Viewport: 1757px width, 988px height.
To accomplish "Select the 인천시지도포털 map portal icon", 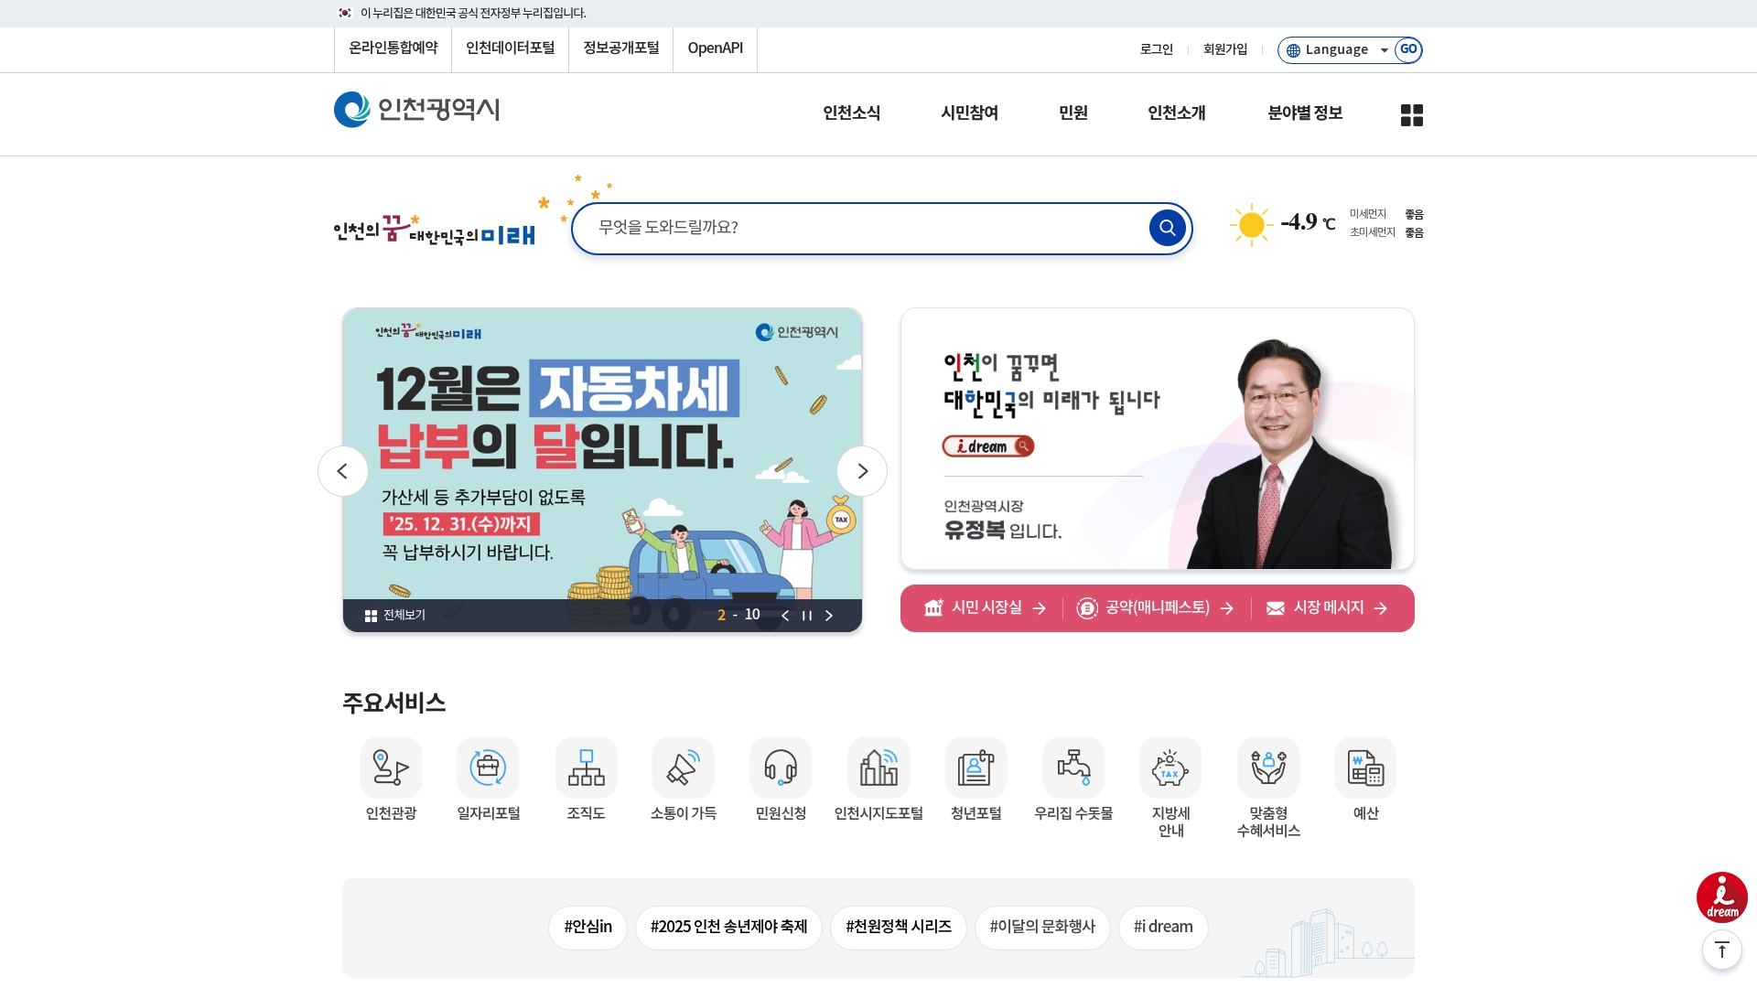I will (x=878, y=768).
